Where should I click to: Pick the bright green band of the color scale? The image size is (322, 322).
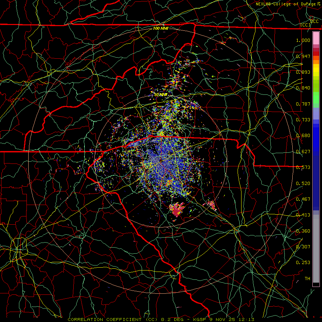point(316,98)
